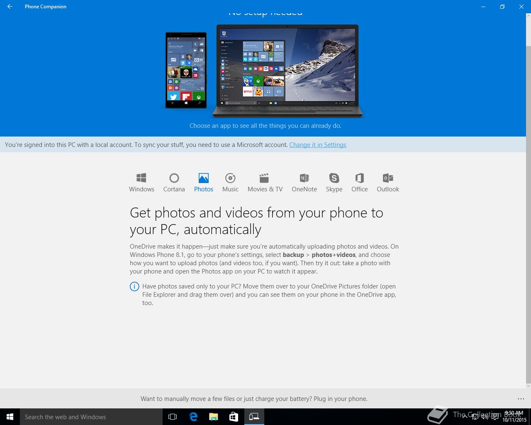Viewport: 531px width, 425px height.
Task: Open File Explorer from the taskbar
Action: 213,417
